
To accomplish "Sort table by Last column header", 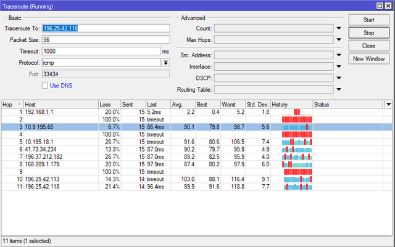I will (158, 104).
